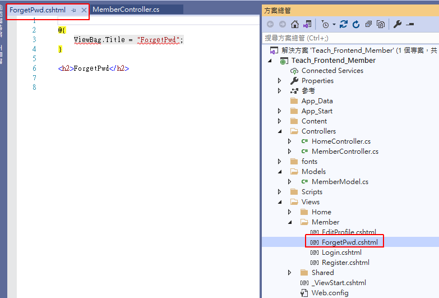
Task: Switch to the MemberController.cs tab
Action: [126, 10]
